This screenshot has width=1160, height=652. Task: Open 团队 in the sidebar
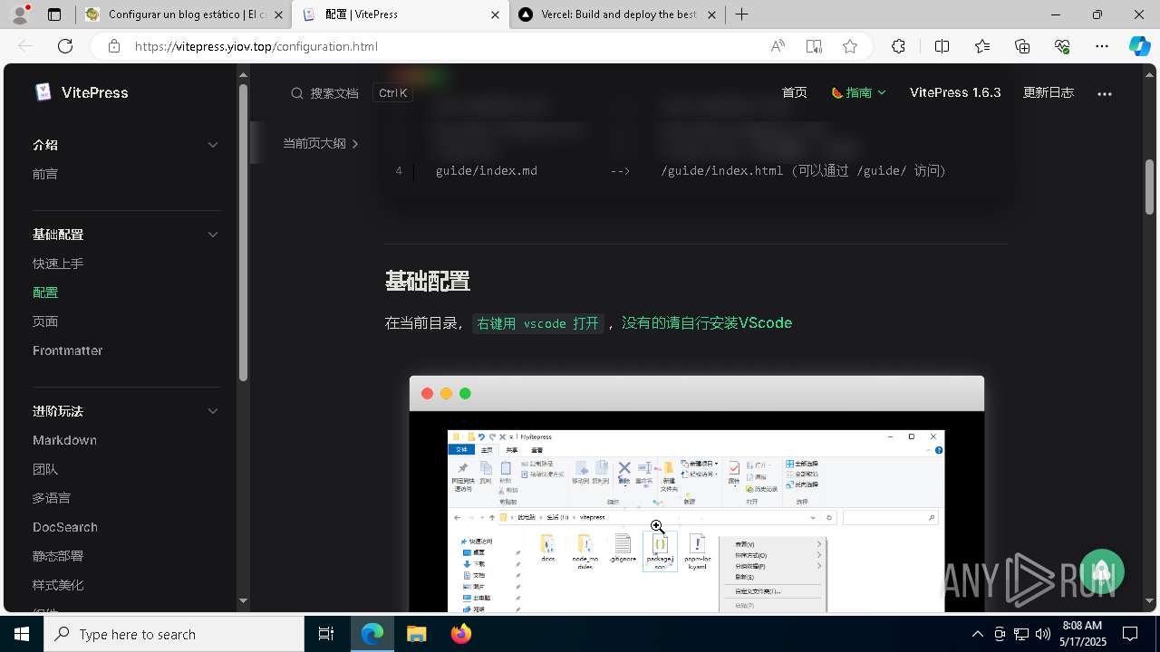(x=45, y=469)
